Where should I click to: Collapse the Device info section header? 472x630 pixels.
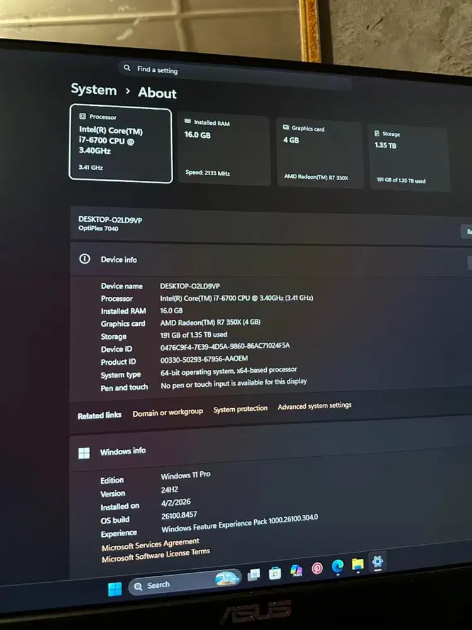[x=271, y=260]
